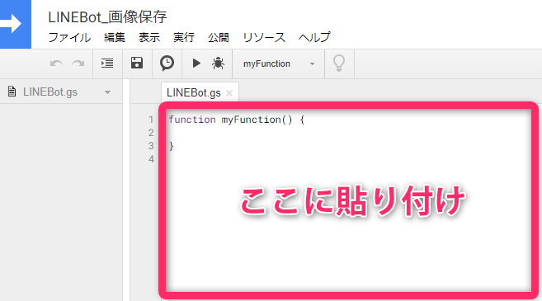This screenshot has height=301, width=542.
Task: Click the blue arrow Apps Script logo
Action: click(x=15, y=24)
